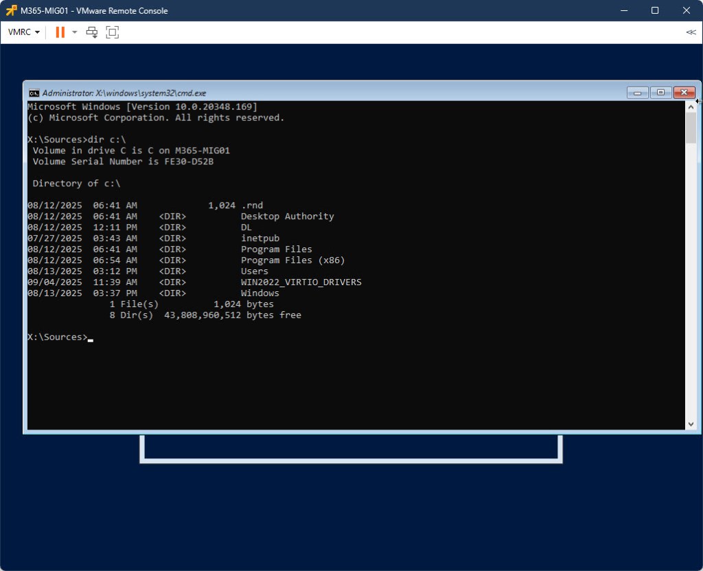Click Send Ctrl+Alt+Del toolbar icon
The image size is (703, 571).
92,32
